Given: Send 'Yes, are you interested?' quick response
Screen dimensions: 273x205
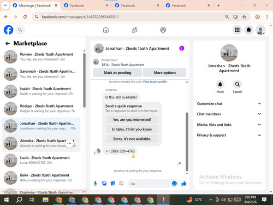Looking at the screenshot, I should click(132, 120).
